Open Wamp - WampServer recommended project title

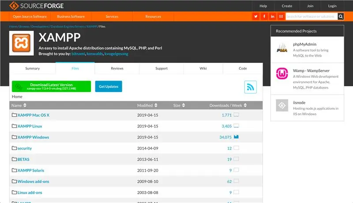tap(311, 71)
